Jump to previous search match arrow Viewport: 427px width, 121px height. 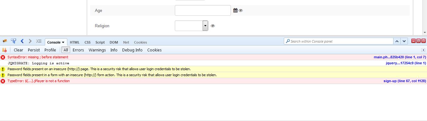pyautogui.click(x=397, y=41)
